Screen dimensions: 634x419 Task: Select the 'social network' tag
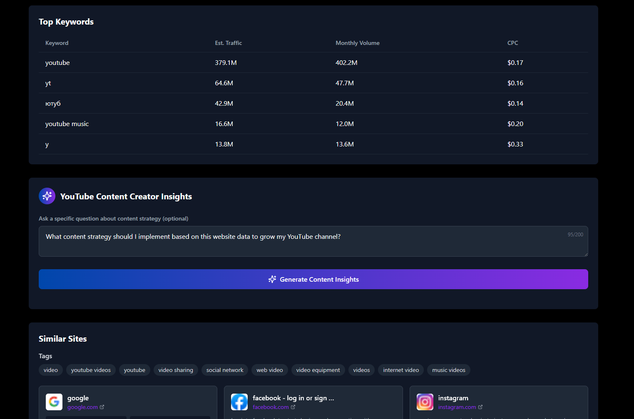(x=225, y=370)
